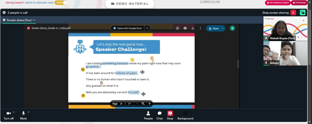The image size is (312, 124).
Task: Click the PDF file type icon
Action: [28, 28]
